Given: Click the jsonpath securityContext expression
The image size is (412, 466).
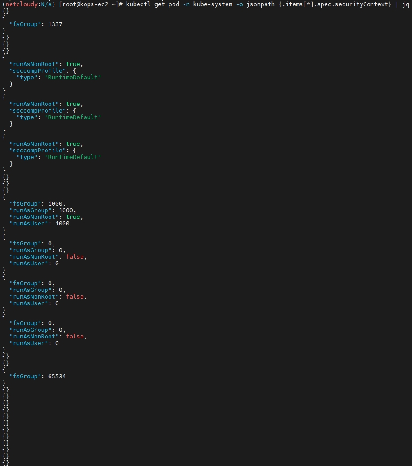Looking at the screenshot, I should [x=319, y=4].
